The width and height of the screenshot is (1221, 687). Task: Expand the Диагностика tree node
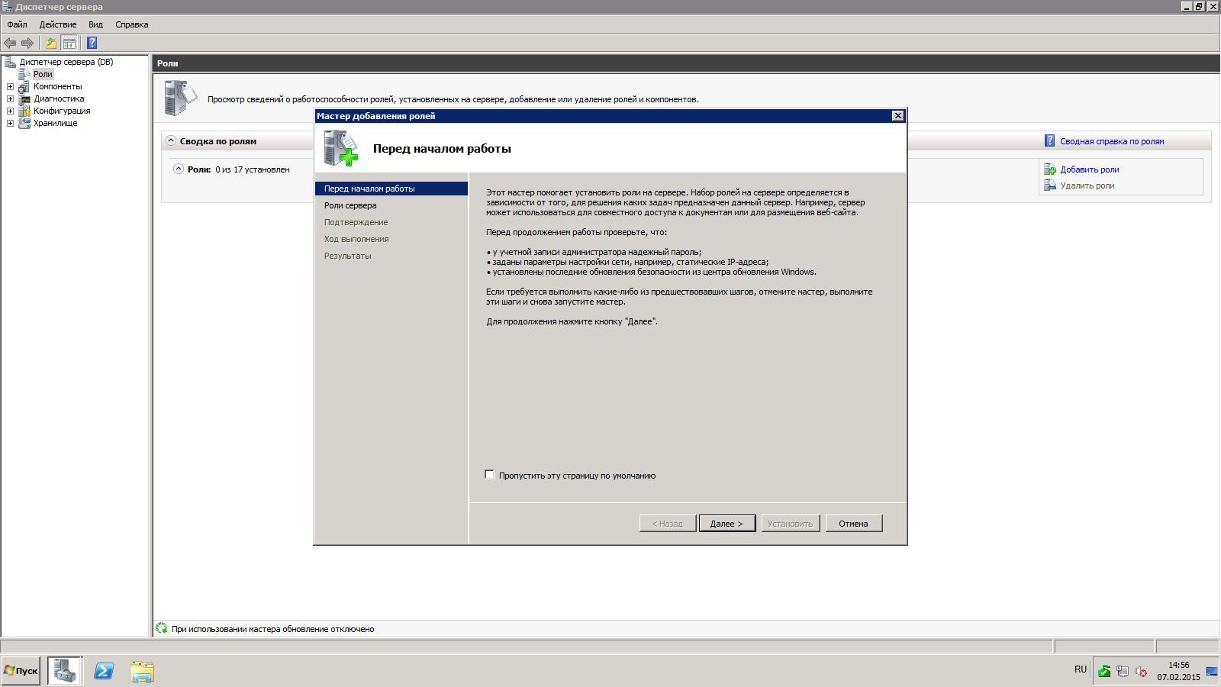tap(11, 98)
